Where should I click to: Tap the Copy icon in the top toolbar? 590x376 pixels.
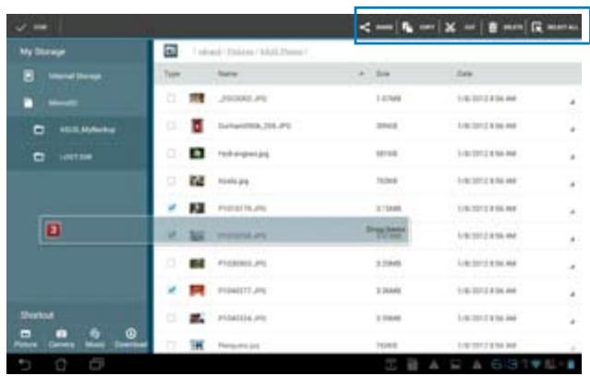pos(407,27)
